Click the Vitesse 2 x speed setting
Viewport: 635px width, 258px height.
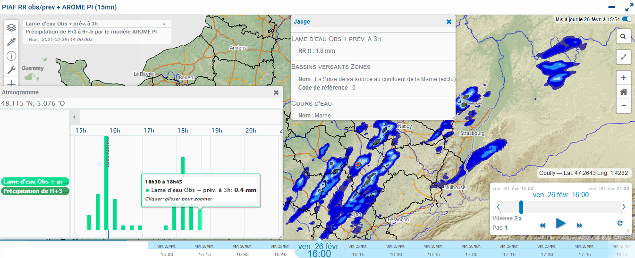click(517, 218)
